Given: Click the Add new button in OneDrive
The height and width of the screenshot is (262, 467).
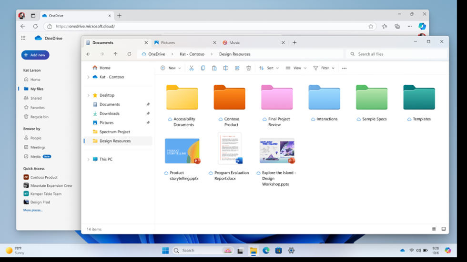Looking at the screenshot, I should pyautogui.click(x=35, y=55).
